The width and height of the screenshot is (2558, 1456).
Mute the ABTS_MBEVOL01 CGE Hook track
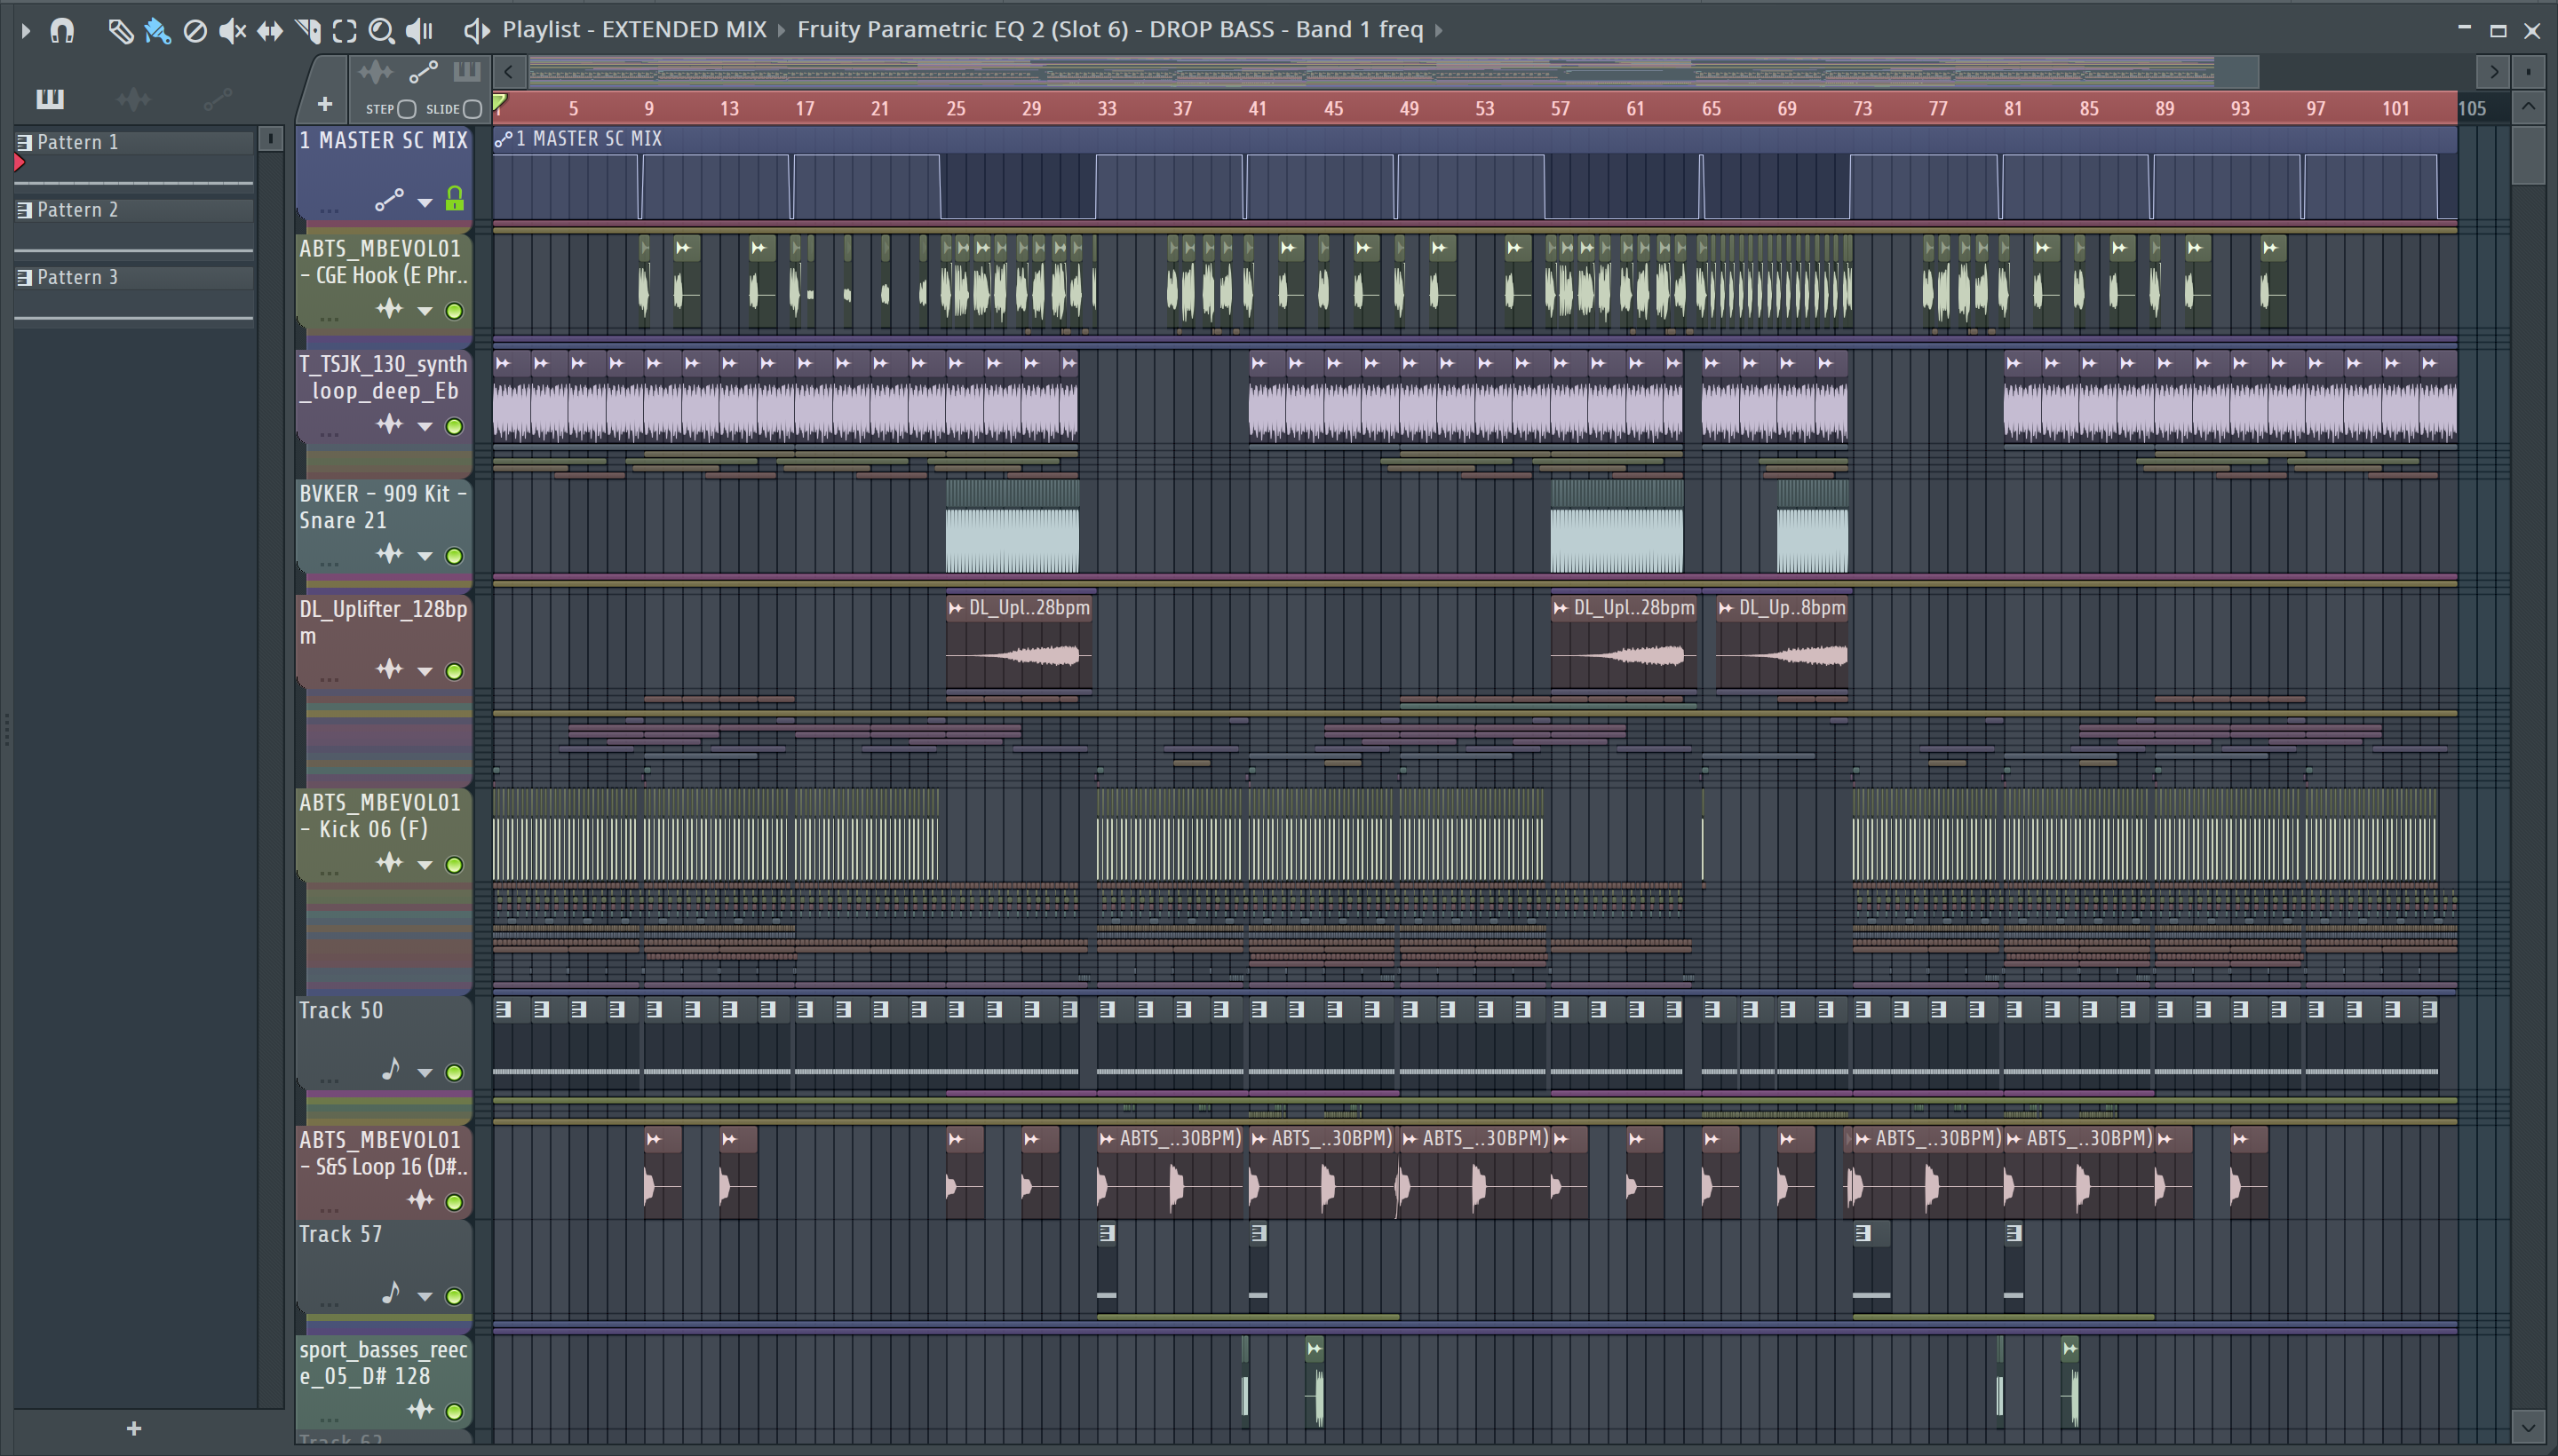coord(454,311)
